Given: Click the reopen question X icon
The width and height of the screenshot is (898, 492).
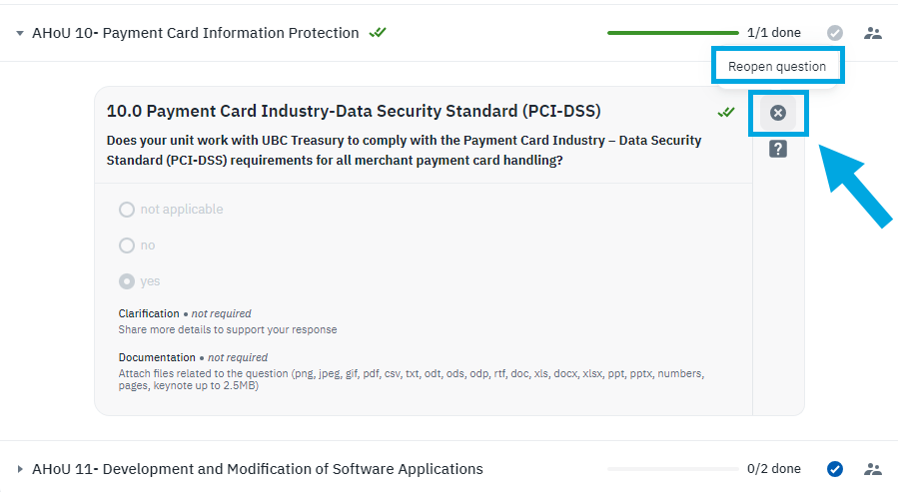Looking at the screenshot, I should point(778,113).
